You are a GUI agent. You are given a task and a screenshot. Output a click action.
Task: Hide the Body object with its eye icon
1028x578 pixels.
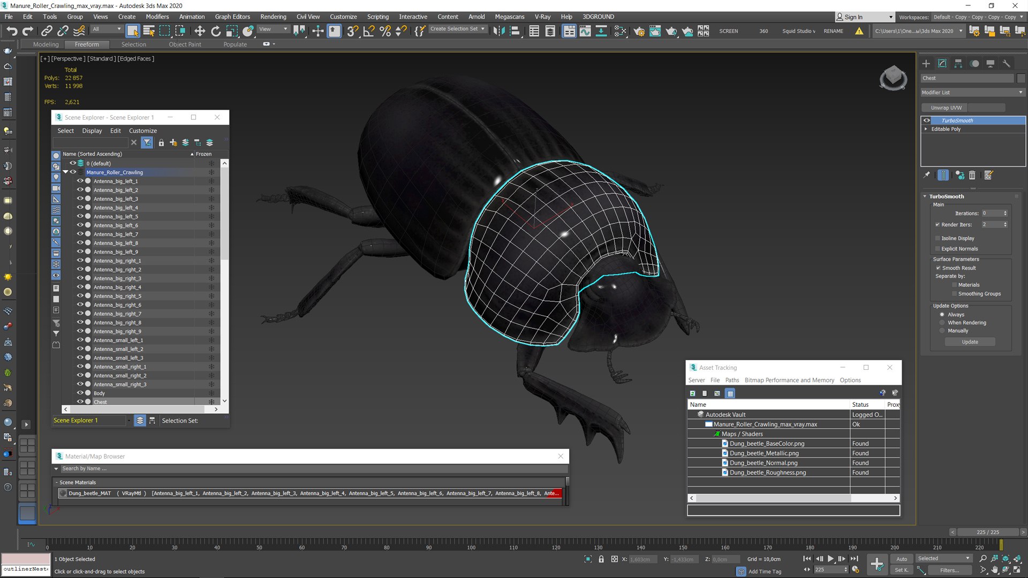coord(80,393)
